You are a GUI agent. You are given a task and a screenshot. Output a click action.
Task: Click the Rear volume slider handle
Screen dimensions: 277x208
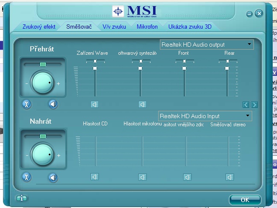(x=227, y=68)
